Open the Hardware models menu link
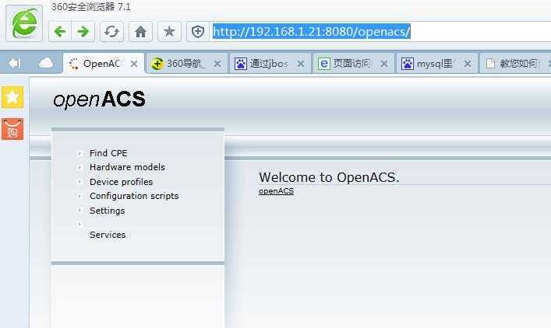551x328 pixels. click(x=127, y=167)
